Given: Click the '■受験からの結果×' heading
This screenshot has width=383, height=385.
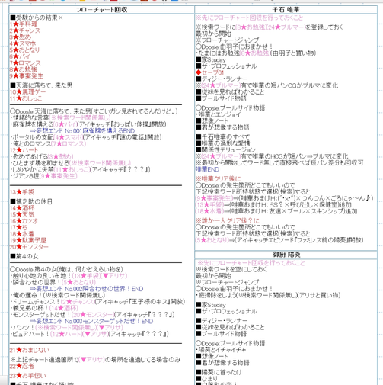Looking at the screenshot, I should coord(37,18).
